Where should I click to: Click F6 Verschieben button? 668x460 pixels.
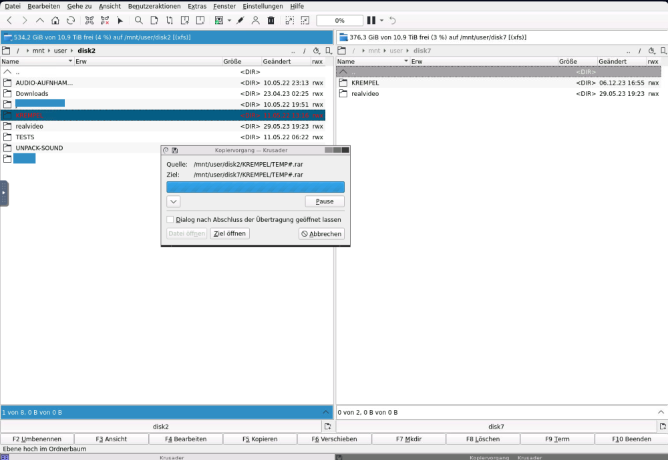pos(335,439)
